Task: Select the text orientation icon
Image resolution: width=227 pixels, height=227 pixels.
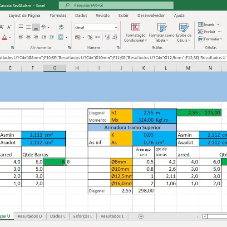Action: click(44, 27)
